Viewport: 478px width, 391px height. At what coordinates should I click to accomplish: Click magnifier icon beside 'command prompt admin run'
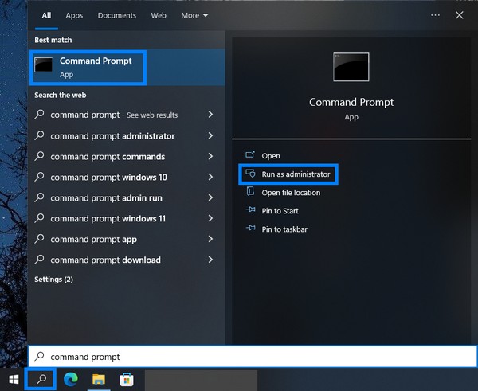pos(39,197)
